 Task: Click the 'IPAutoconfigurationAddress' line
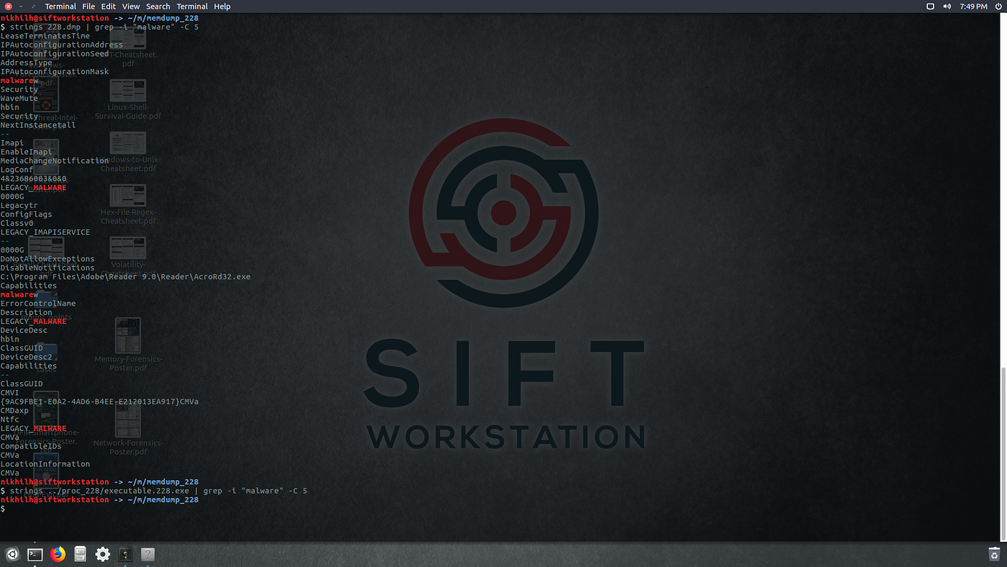(62, 45)
